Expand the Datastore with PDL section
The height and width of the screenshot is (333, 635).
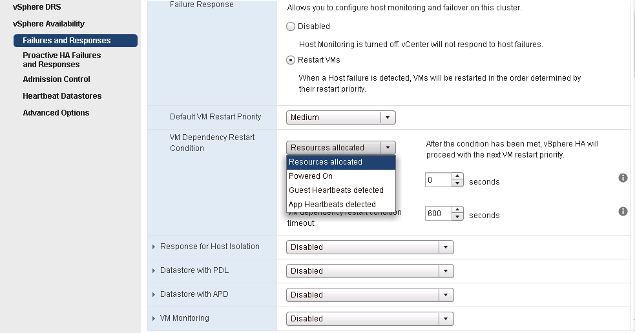tap(154, 270)
